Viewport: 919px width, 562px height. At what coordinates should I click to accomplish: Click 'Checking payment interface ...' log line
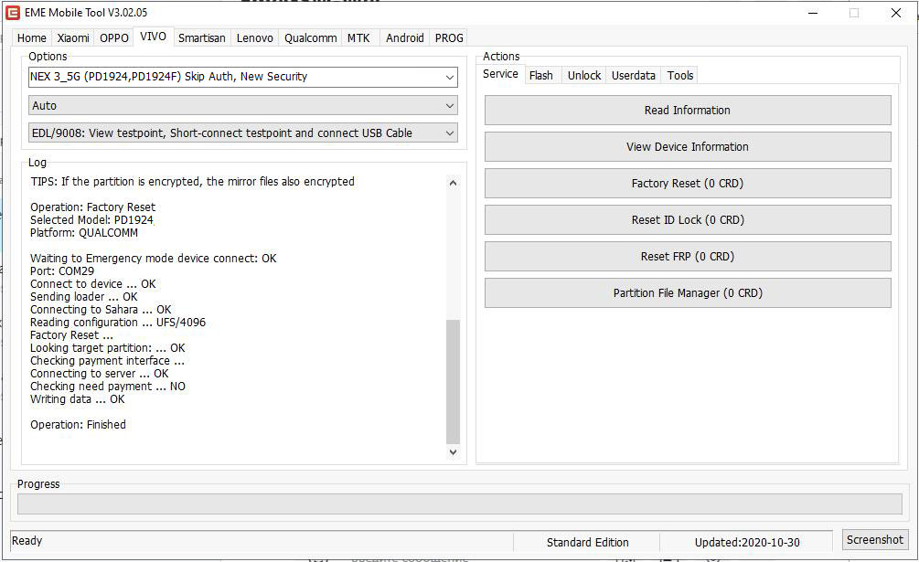click(107, 361)
